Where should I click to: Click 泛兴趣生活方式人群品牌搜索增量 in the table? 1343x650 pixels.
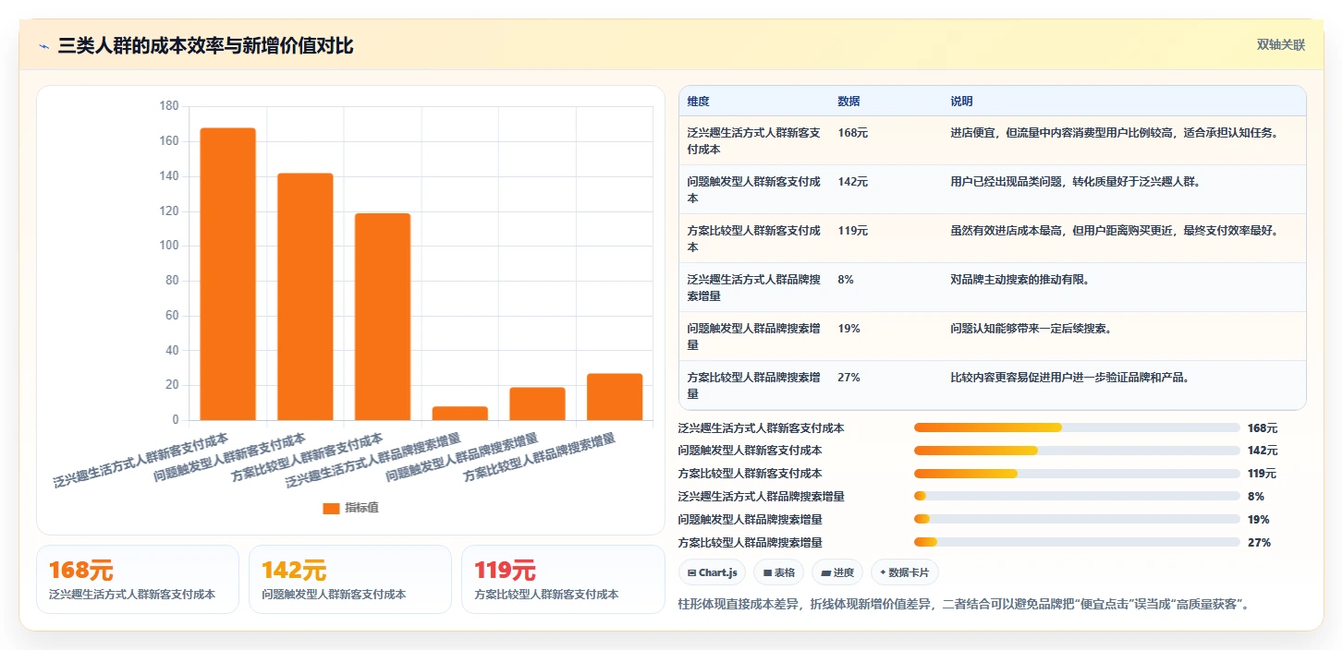click(x=754, y=287)
